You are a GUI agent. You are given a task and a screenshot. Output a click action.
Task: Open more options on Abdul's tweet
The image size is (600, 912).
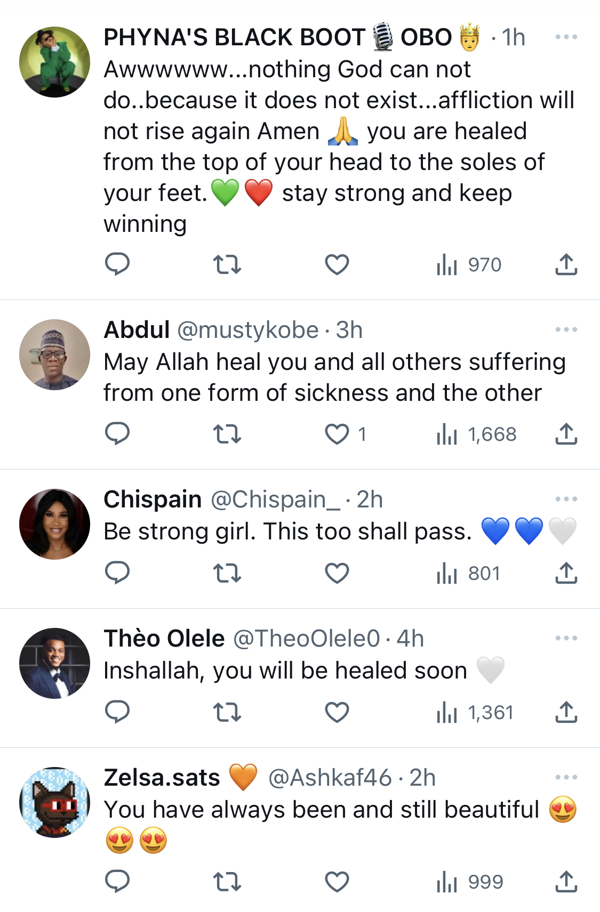[x=566, y=329]
